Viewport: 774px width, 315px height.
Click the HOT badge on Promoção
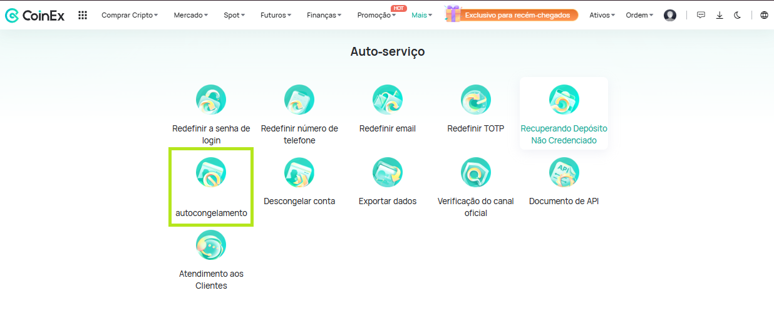tap(398, 8)
